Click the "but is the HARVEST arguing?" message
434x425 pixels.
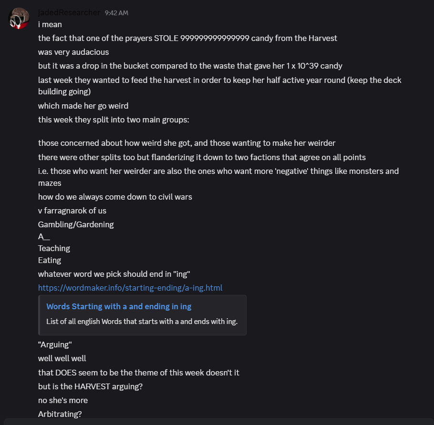90,386
